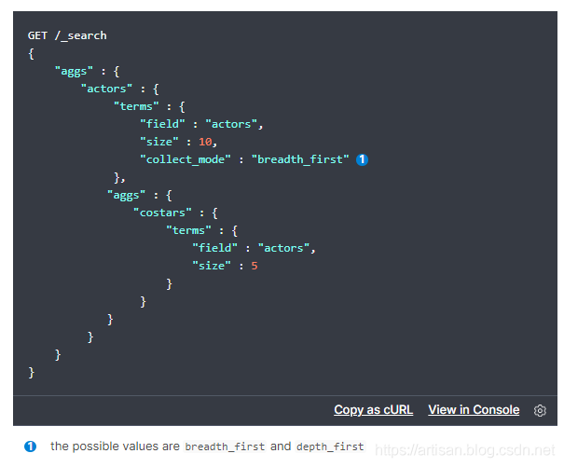Click the top-level "actors" aggregation key
Image resolution: width=564 pixels, height=467 pixels.
click(107, 89)
